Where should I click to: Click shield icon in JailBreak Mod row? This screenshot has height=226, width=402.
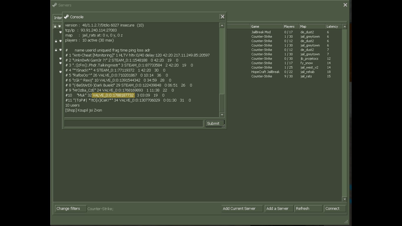[60, 32]
